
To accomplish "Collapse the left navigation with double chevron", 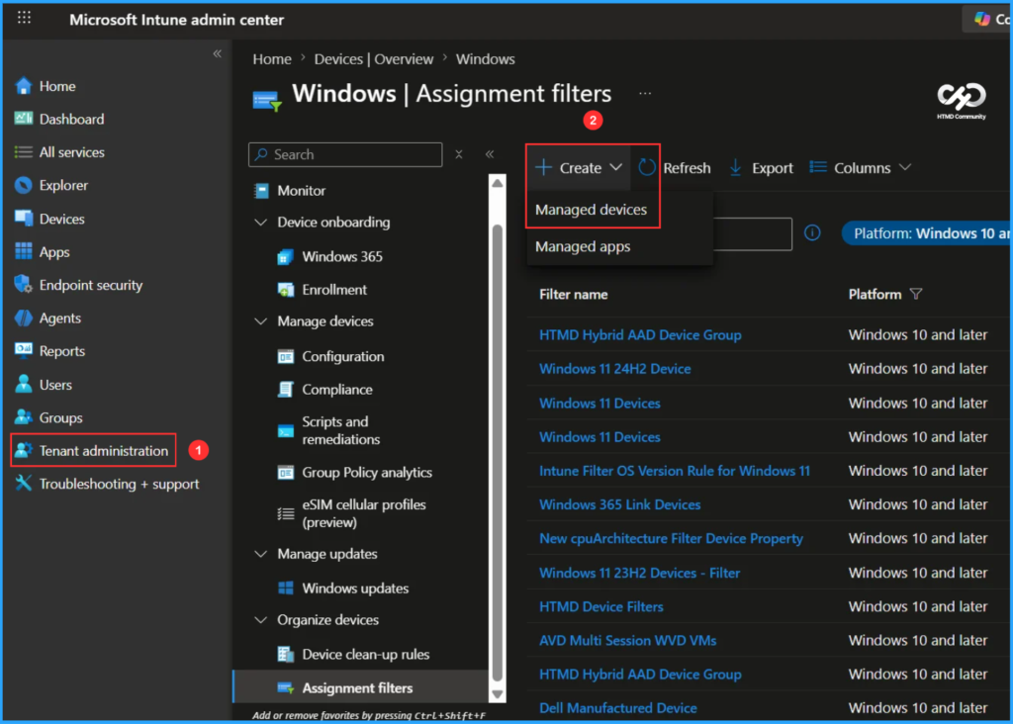I will (x=217, y=53).
